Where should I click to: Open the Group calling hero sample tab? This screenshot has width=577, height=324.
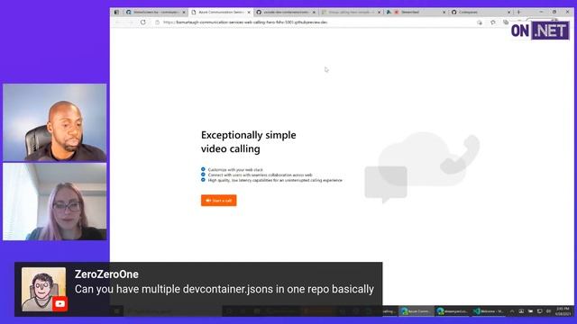pos(350,12)
